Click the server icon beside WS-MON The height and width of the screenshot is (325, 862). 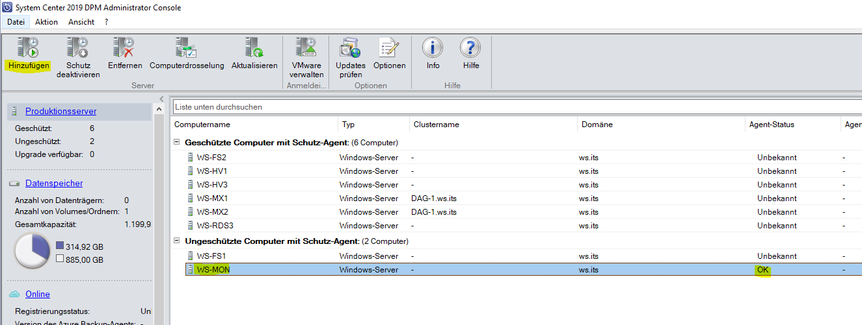click(191, 270)
